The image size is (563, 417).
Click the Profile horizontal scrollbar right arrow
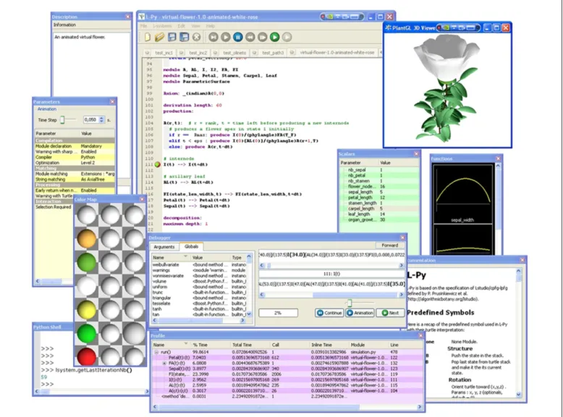point(420,407)
